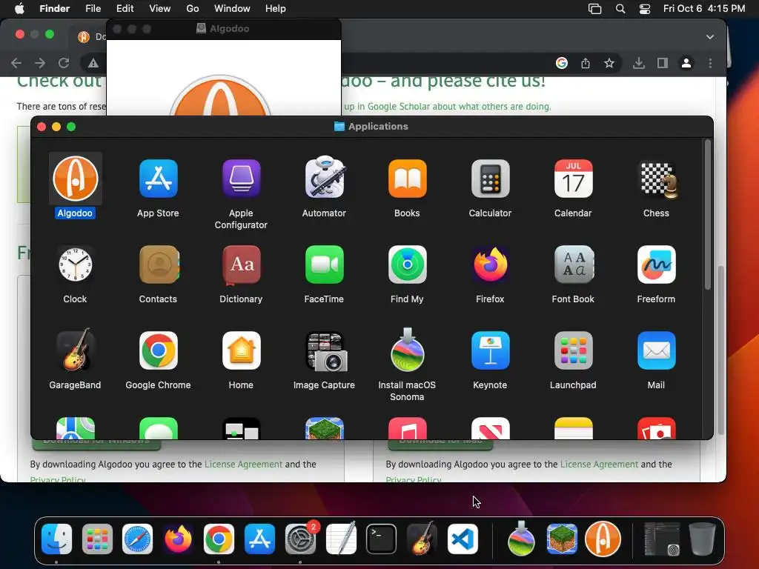This screenshot has width=759, height=569.
Task: Open Automator from the Applications folder
Action: (325, 177)
